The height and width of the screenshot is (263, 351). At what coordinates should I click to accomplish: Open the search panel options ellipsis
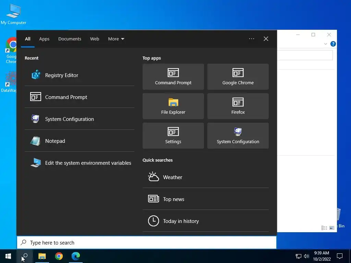[251, 39]
